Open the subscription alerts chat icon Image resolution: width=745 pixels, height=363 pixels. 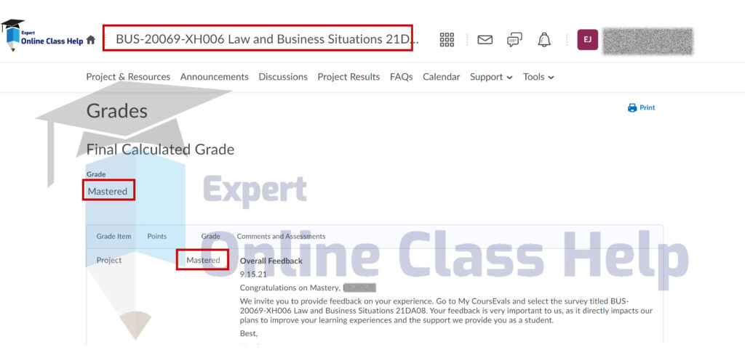[x=514, y=40]
